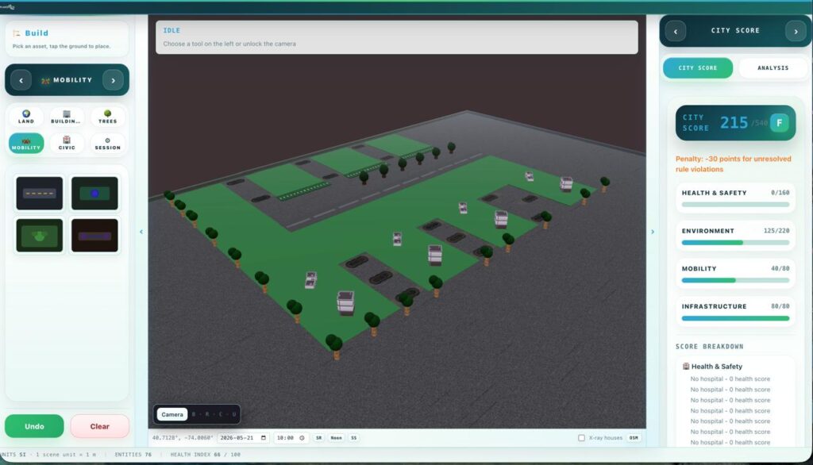The image size is (813, 465).
Task: Set time to Noon
Action: pos(336,437)
